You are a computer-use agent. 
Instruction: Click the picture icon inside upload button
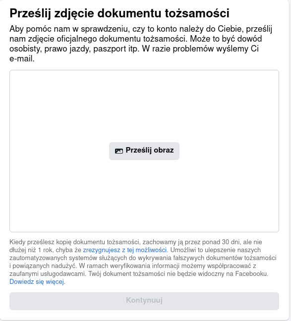119,151
